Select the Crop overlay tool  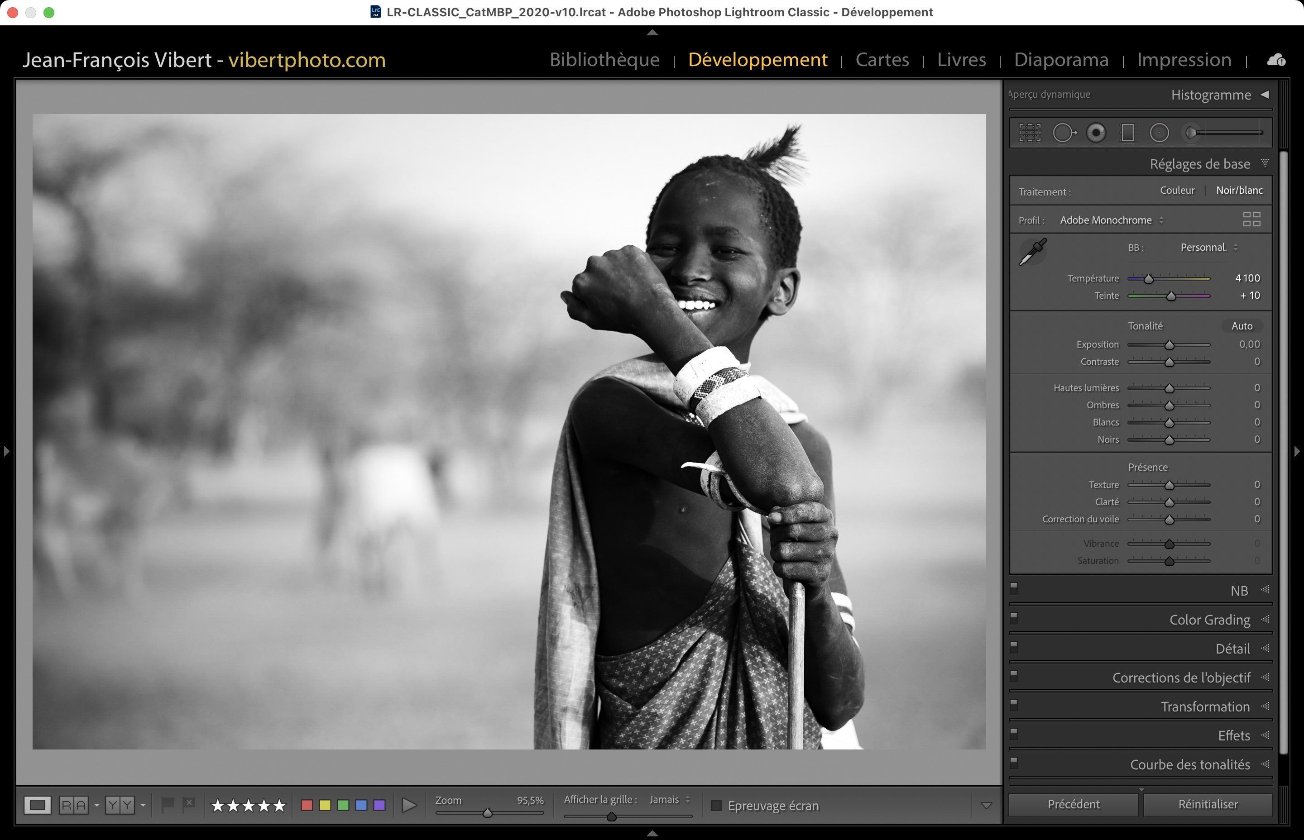coord(1030,133)
